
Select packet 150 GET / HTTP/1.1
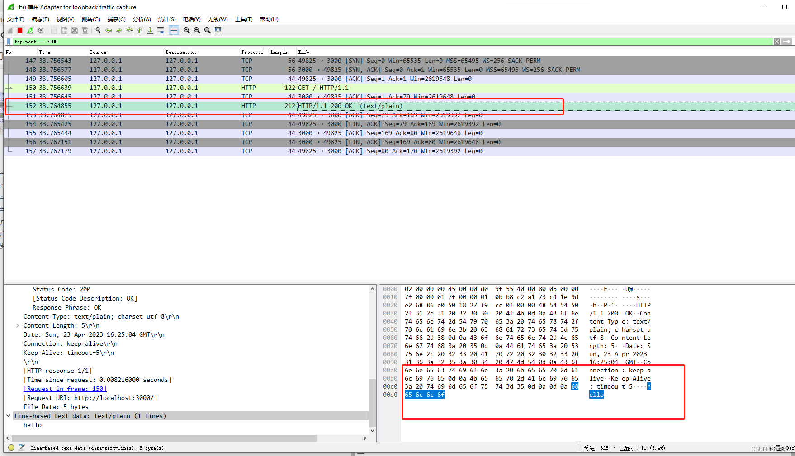click(x=399, y=88)
